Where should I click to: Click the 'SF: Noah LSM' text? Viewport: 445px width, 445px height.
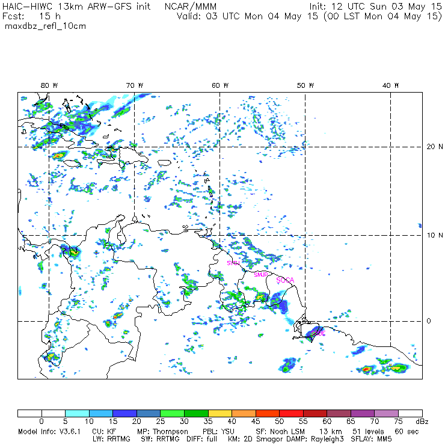pos(280,432)
